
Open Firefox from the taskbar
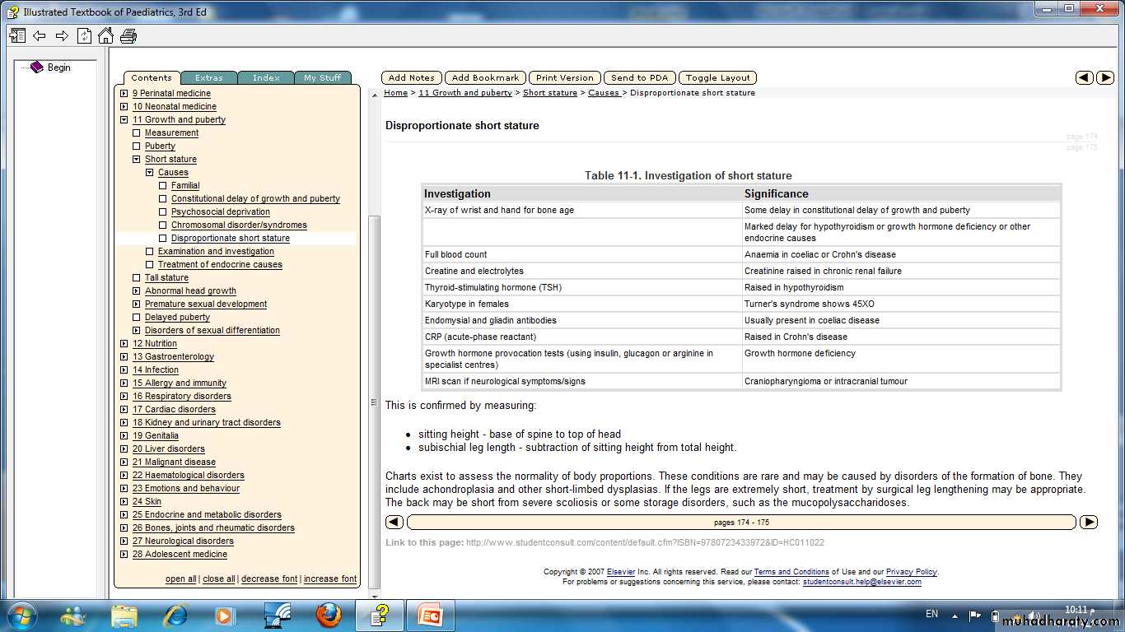coord(328,615)
